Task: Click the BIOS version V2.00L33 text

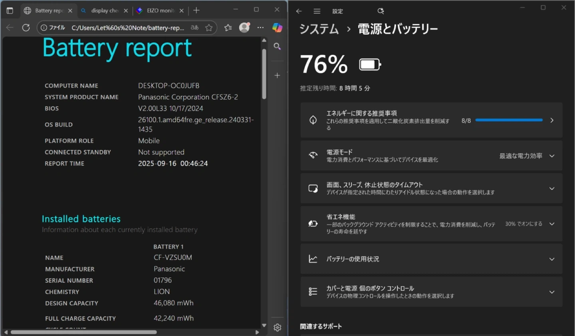Action: (171, 108)
